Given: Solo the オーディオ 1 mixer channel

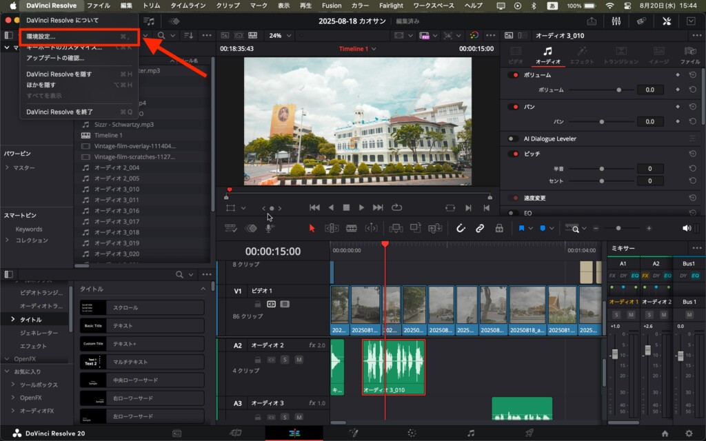Looking at the screenshot, I should [x=615, y=314].
